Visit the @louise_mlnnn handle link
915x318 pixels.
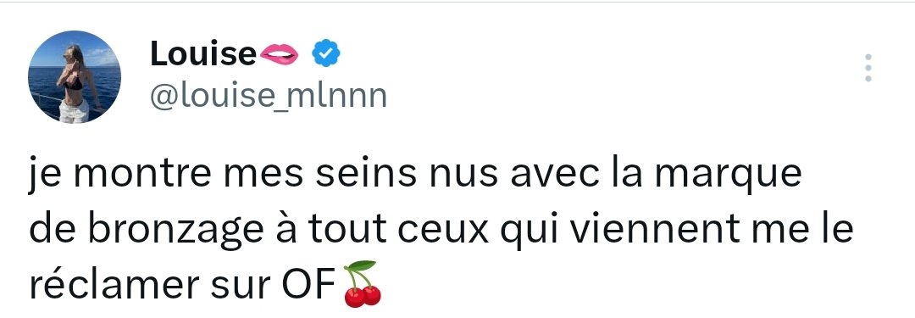point(269,97)
